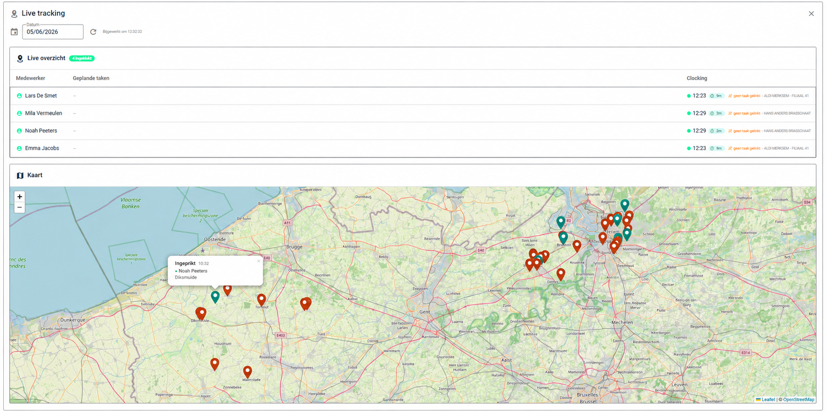Select the red marker at Torhout

click(262, 300)
